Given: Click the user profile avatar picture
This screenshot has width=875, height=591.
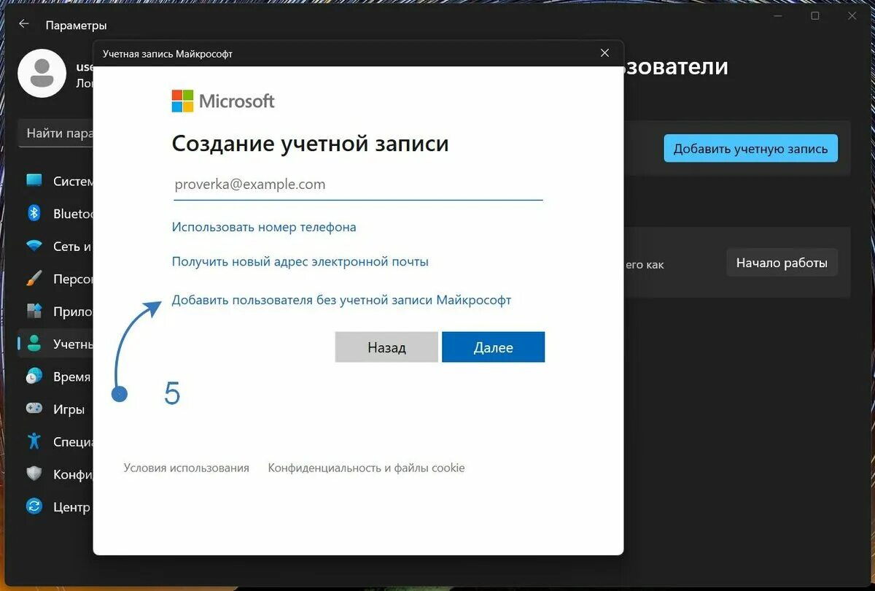Looking at the screenshot, I should (x=42, y=73).
